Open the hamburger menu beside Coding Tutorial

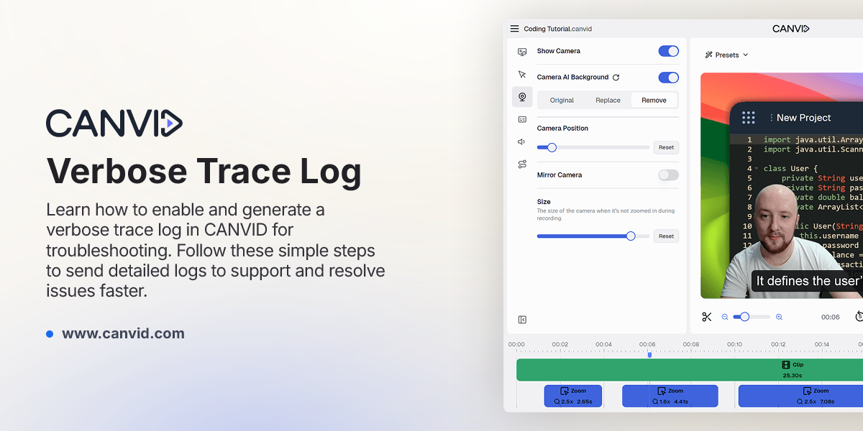coord(514,29)
